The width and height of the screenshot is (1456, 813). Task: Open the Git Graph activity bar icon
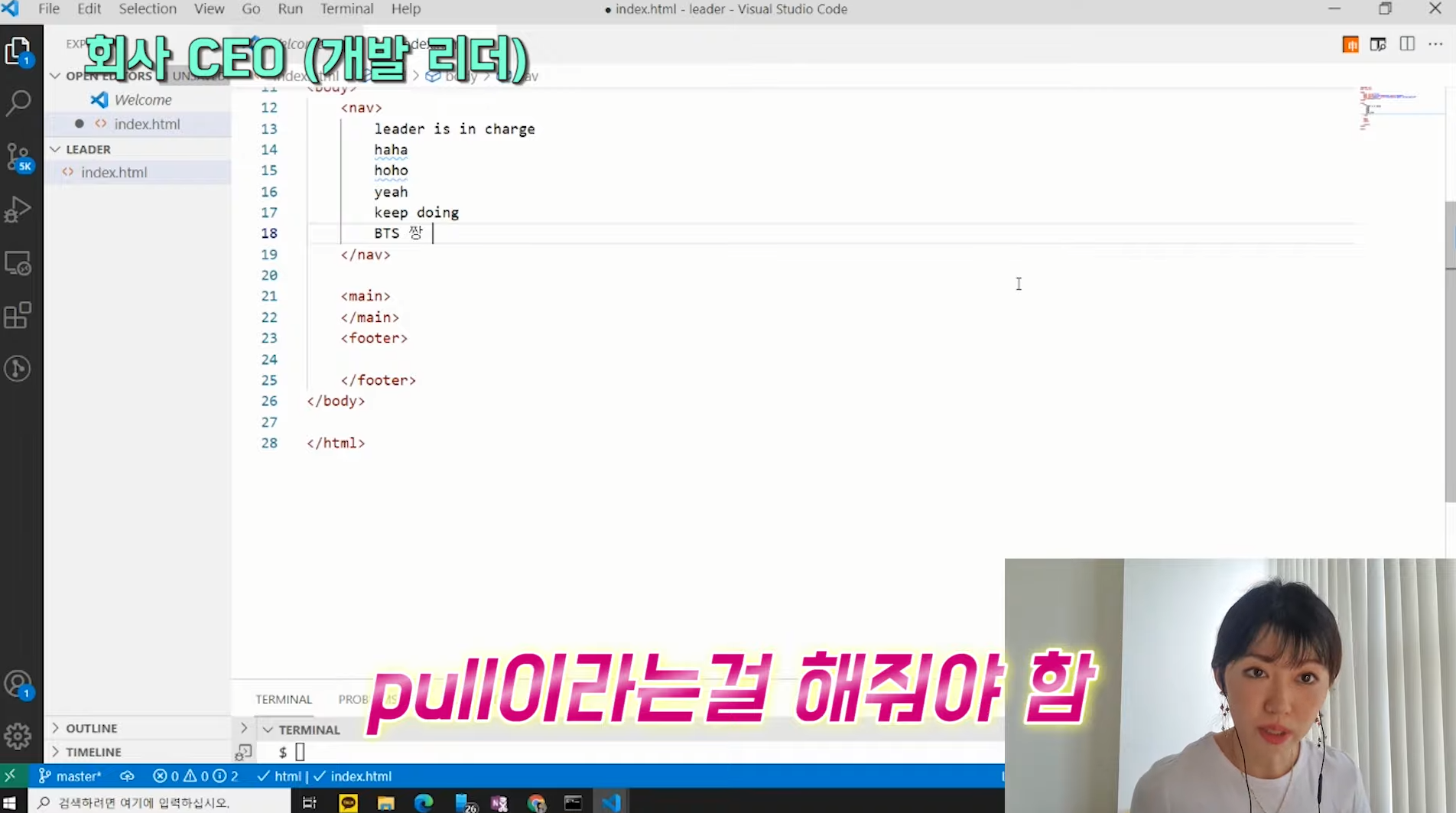click(x=18, y=369)
